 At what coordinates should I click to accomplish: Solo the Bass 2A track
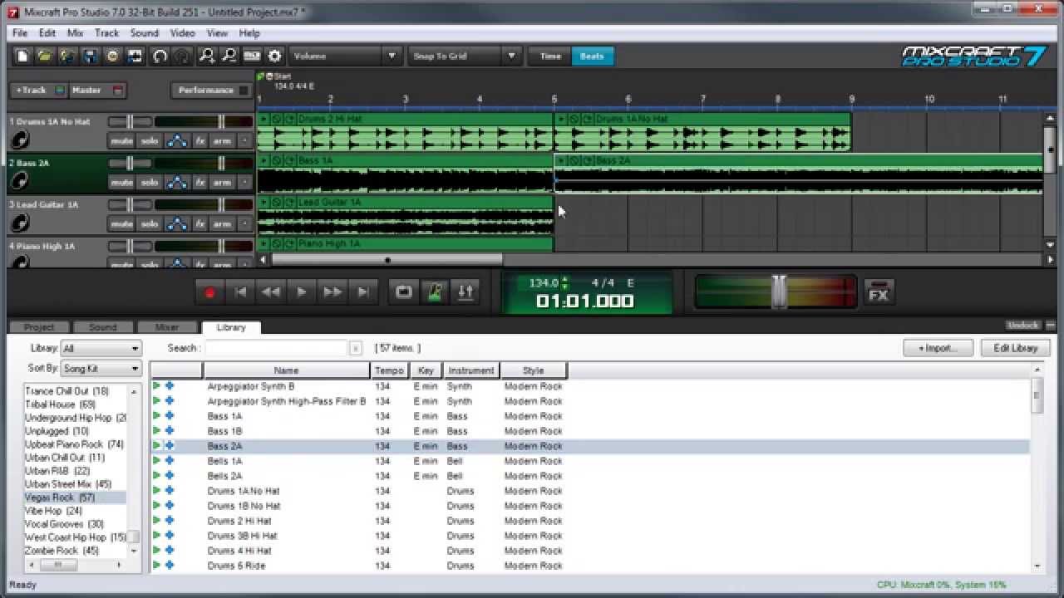pyautogui.click(x=150, y=182)
